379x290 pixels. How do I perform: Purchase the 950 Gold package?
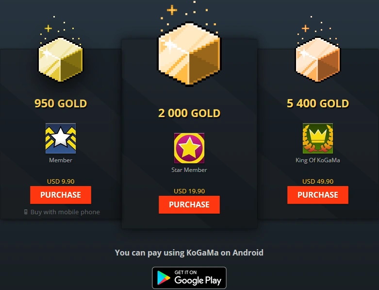click(61, 195)
